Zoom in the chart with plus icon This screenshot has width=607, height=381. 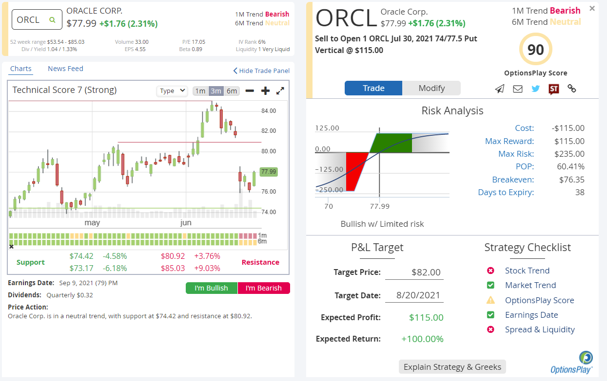[265, 91]
